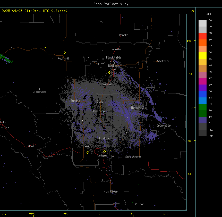Click the Didsbury label
The height and width of the screenshot is (217, 222).
pyautogui.click(x=99, y=111)
